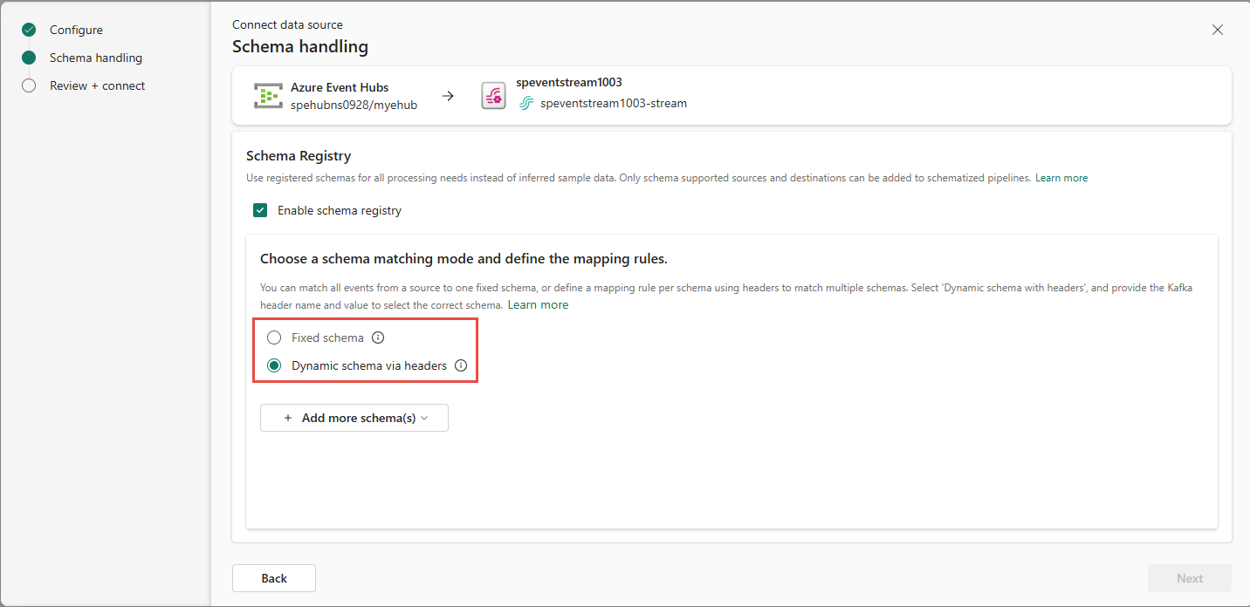The height and width of the screenshot is (607, 1250).
Task: Select Dynamic schema via headers option
Action: [275, 366]
